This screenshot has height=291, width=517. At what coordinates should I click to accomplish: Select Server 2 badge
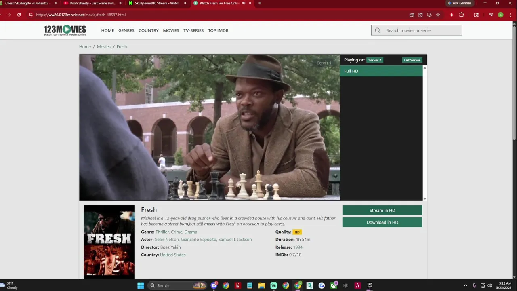tap(374, 60)
